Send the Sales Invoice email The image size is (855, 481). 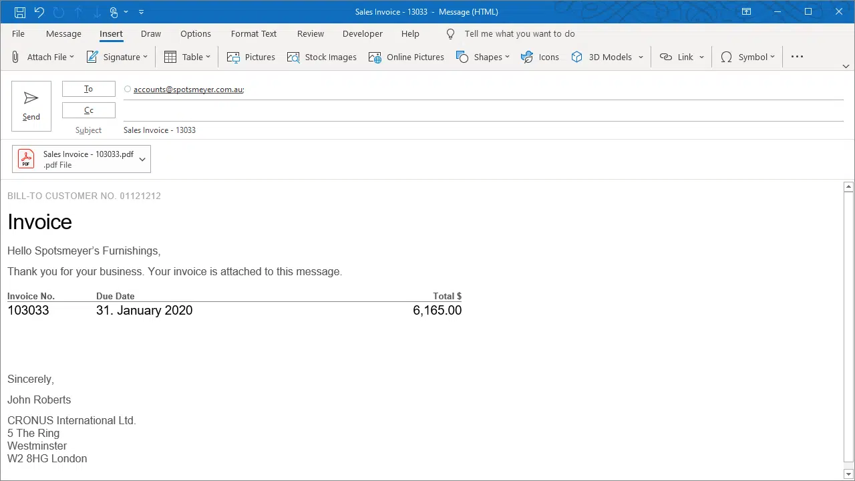pyautogui.click(x=31, y=106)
